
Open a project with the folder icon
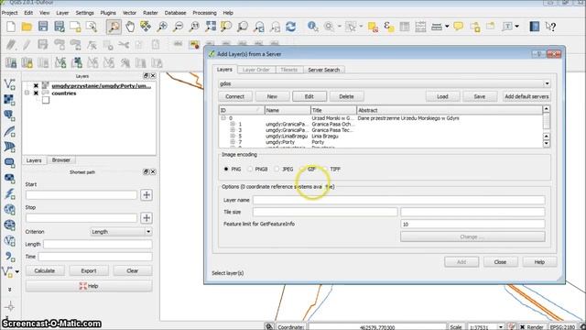click(27, 27)
